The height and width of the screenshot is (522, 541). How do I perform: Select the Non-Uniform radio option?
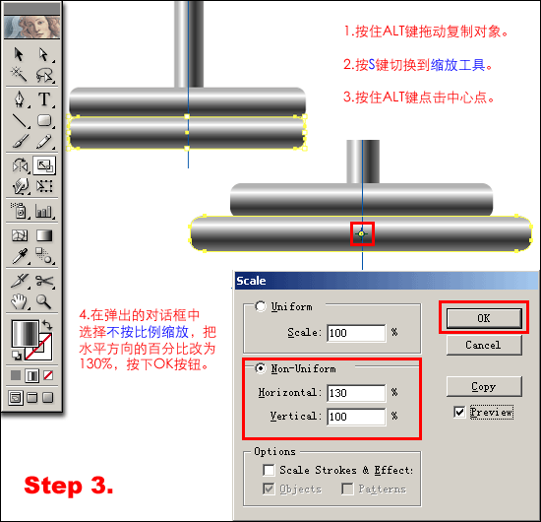261,368
